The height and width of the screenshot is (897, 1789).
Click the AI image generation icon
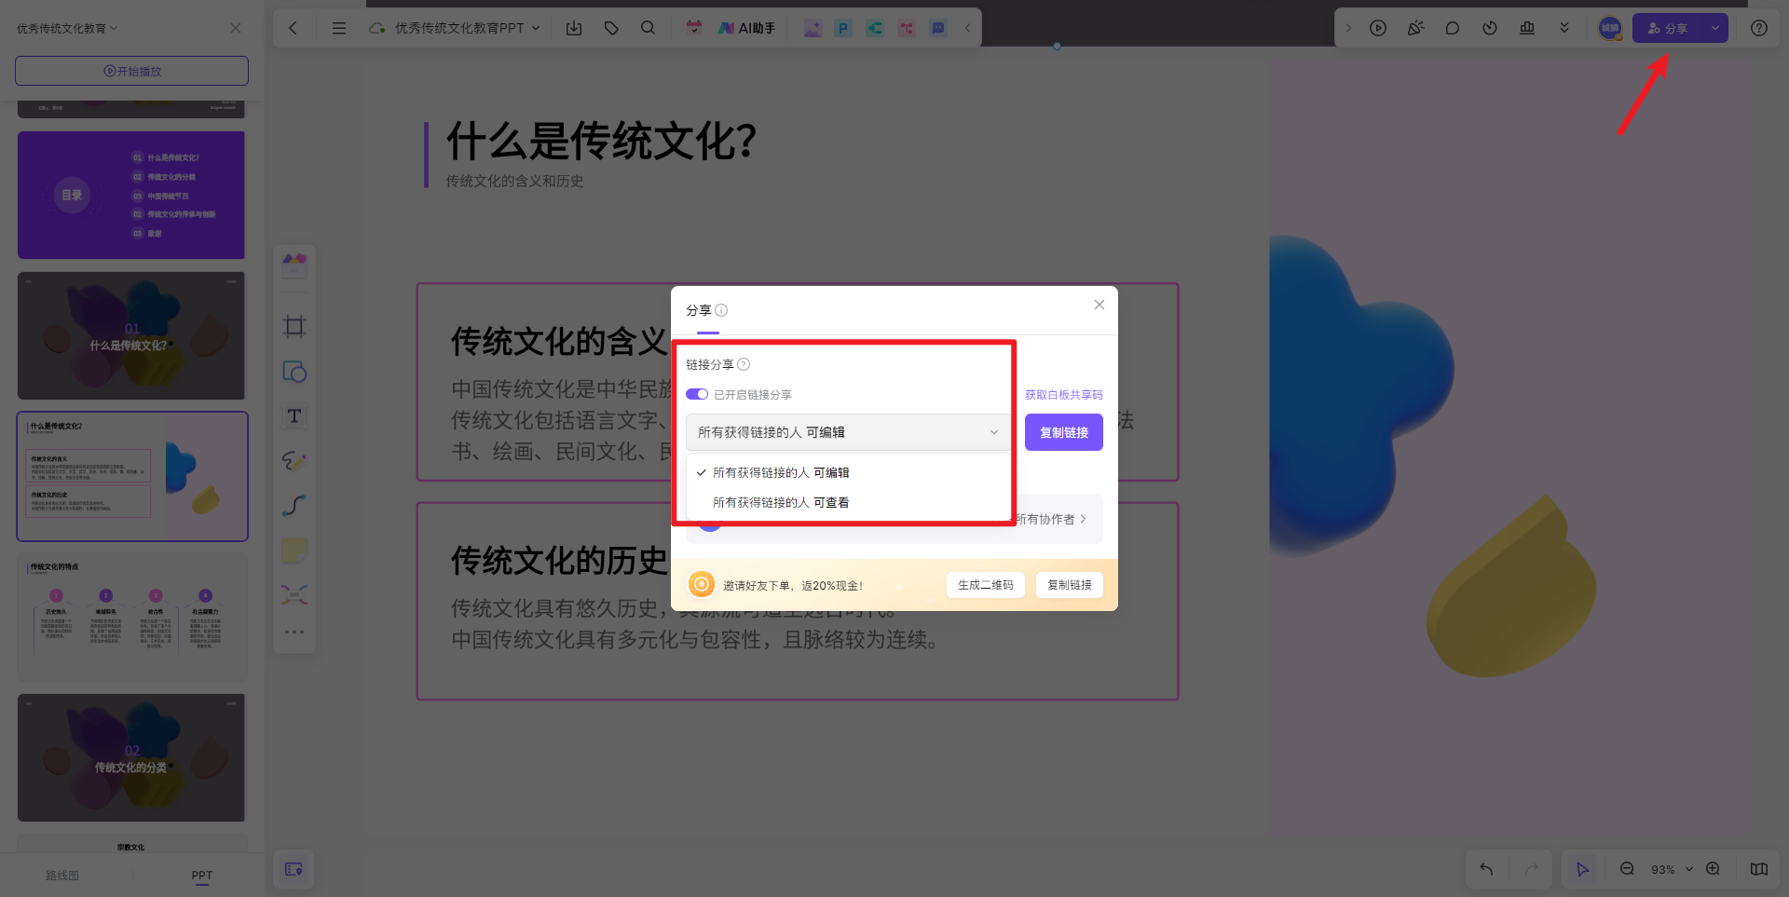coord(813,28)
